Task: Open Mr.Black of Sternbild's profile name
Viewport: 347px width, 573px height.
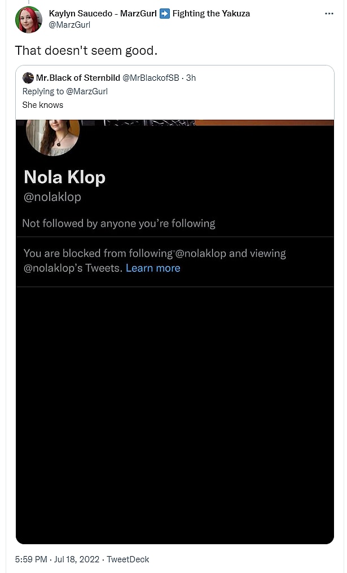Action: 78,78
